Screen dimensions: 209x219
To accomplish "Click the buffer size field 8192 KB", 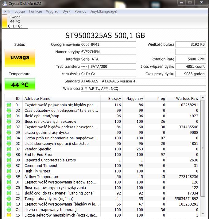I will coord(191,44).
